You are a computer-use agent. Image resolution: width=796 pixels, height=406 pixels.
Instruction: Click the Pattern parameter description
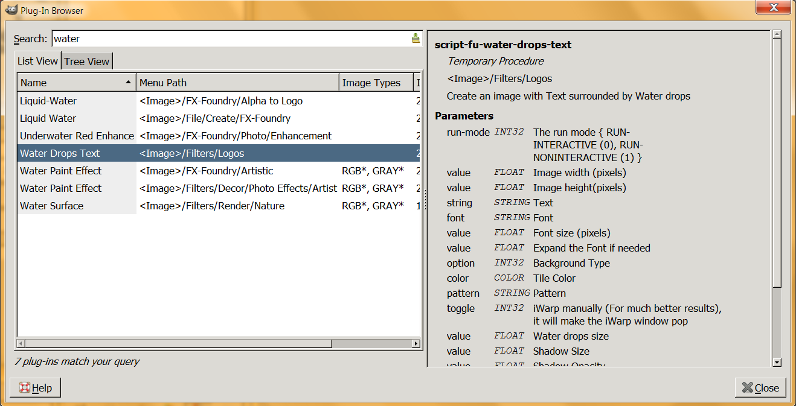click(x=550, y=293)
